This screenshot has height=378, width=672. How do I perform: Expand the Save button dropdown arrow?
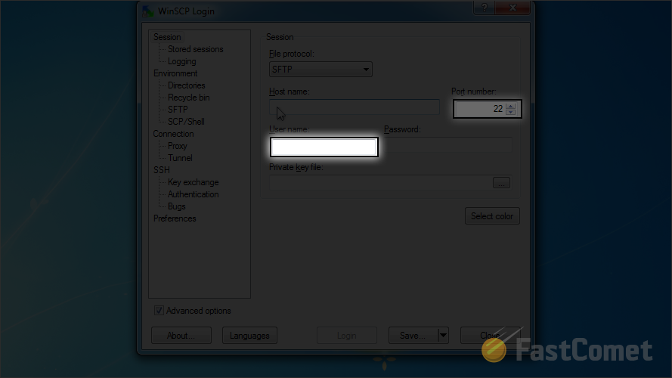point(444,336)
